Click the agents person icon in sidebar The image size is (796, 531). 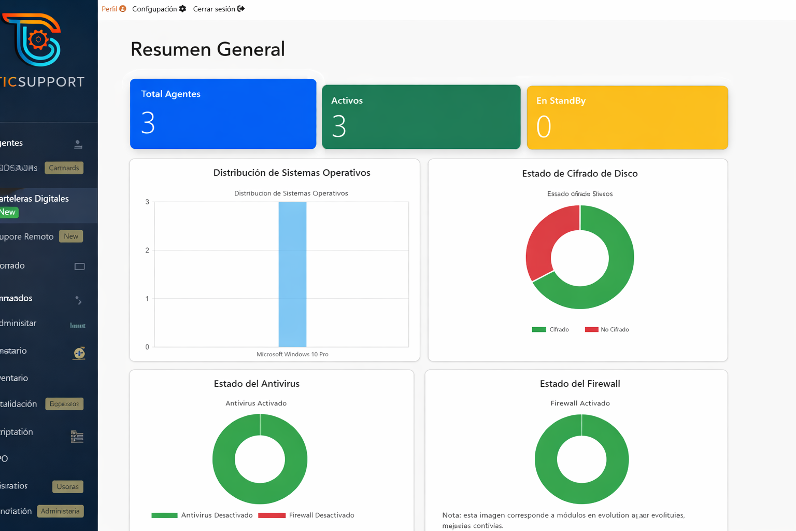[78, 144]
